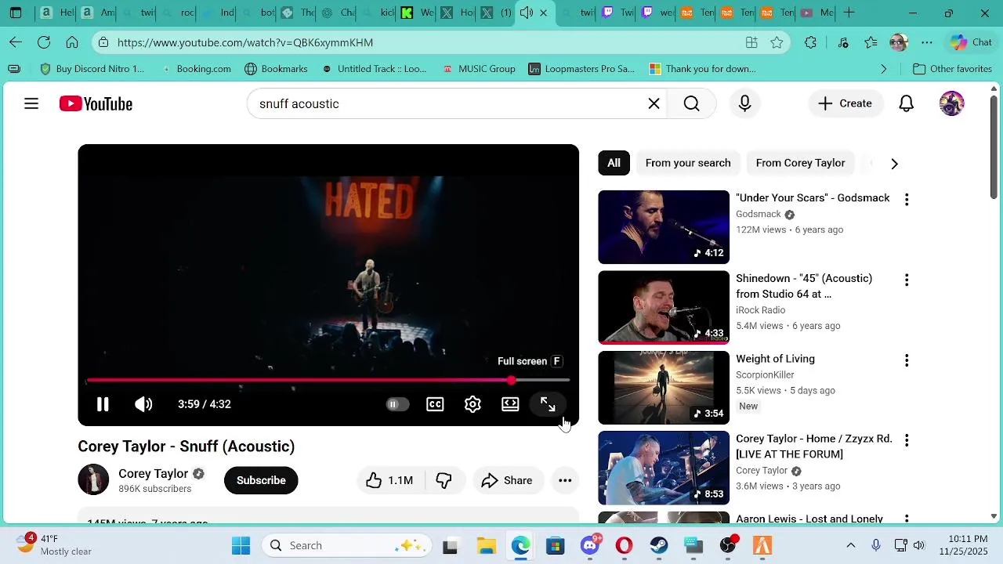The image size is (1003, 564).
Task: Open Corey Taylor channel avatar
Action: (x=93, y=479)
